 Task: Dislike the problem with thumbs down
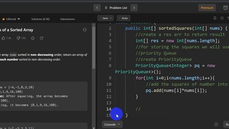tap(18, 38)
